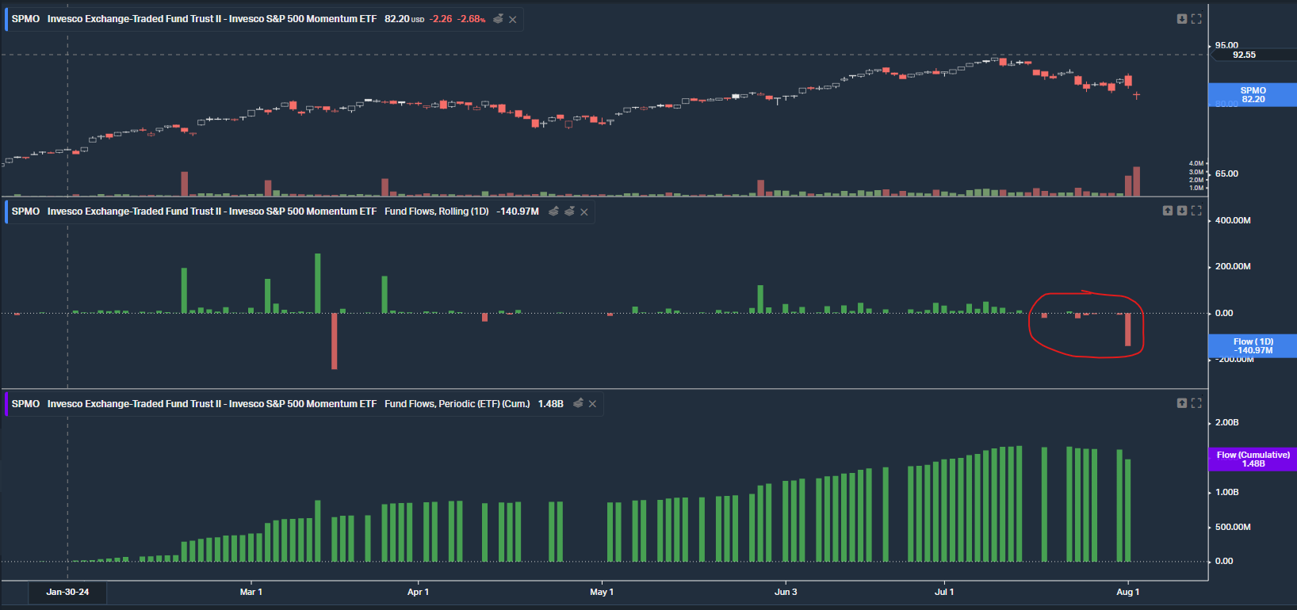Remove the Fund Flows Periodic (Cum.) series
Viewport: 1297px width, 610px height.
pos(592,404)
